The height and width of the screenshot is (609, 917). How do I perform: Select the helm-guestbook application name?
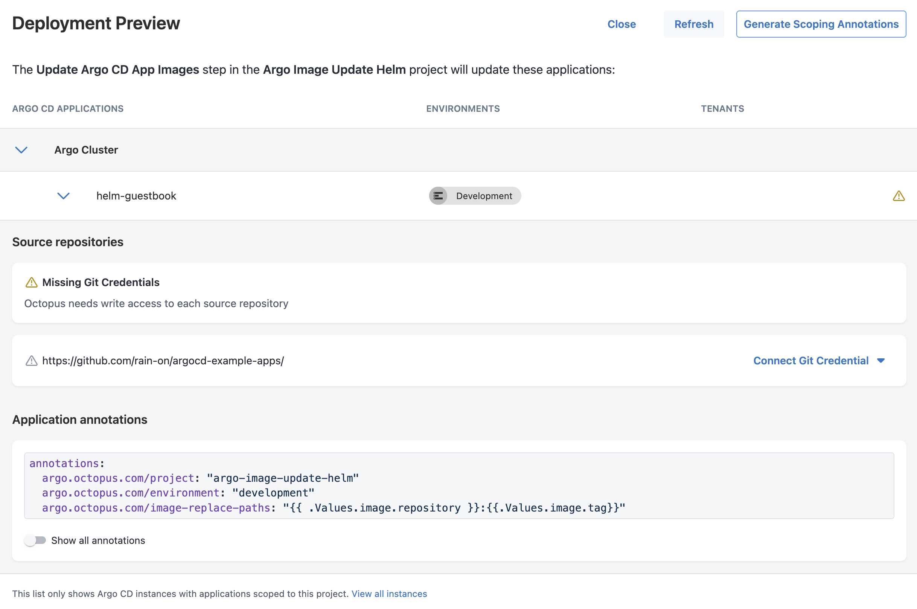tap(136, 196)
